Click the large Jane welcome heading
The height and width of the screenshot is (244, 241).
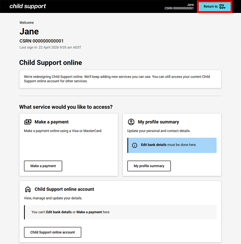click(x=29, y=32)
